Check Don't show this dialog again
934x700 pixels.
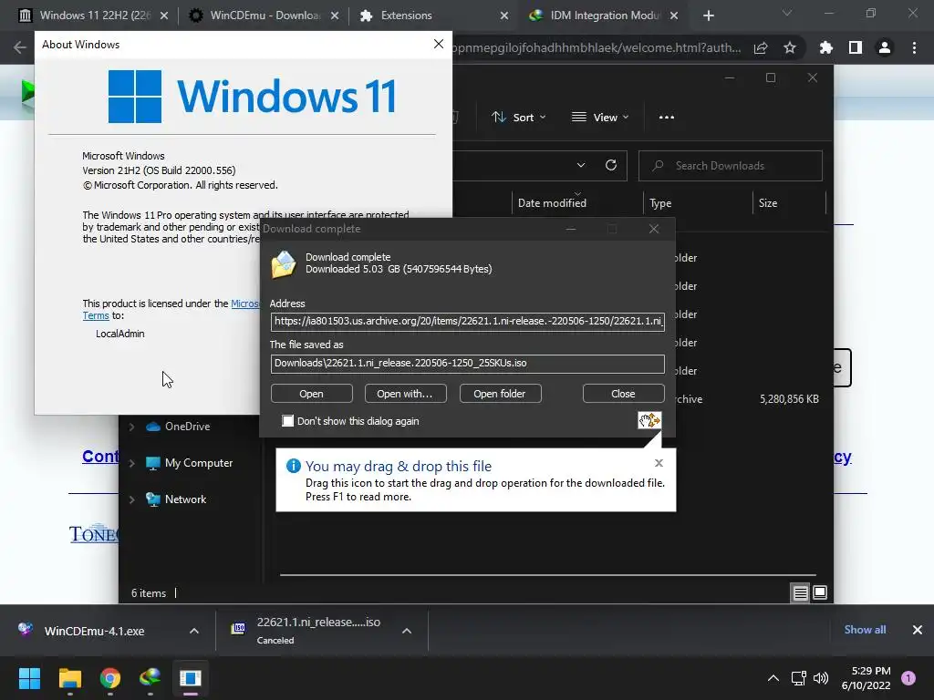coord(287,421)
